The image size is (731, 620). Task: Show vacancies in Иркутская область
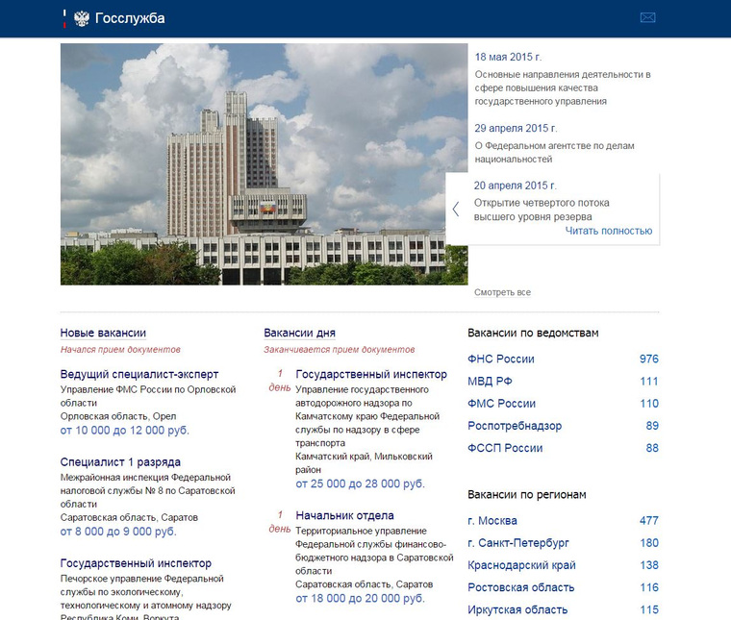pos(517,609)
